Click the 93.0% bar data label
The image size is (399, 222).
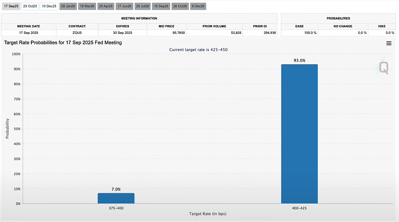click(299, 60)
